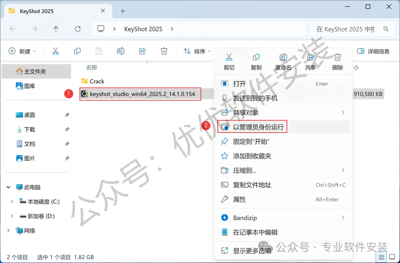Choose 添加到收藏夹

[x=283, y=156]
